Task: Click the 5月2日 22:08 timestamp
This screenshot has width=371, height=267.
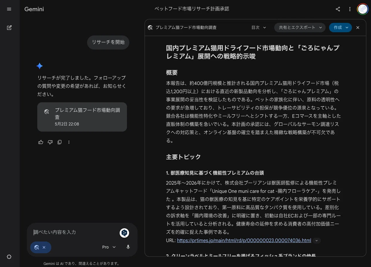Action: click(67, 124)
